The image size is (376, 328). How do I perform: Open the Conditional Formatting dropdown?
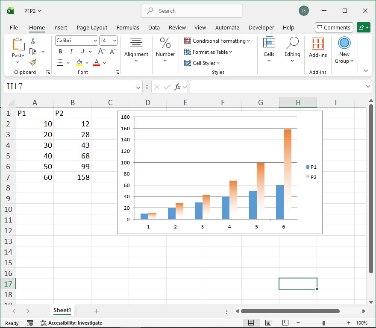point(217,41)
